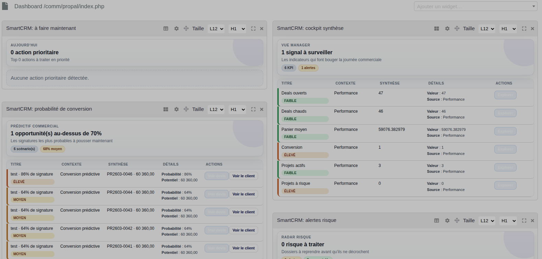Expand 'probabilité de conversion' widget to fullscreen
The image size is (542, 259).
click(x=253, y=109)
